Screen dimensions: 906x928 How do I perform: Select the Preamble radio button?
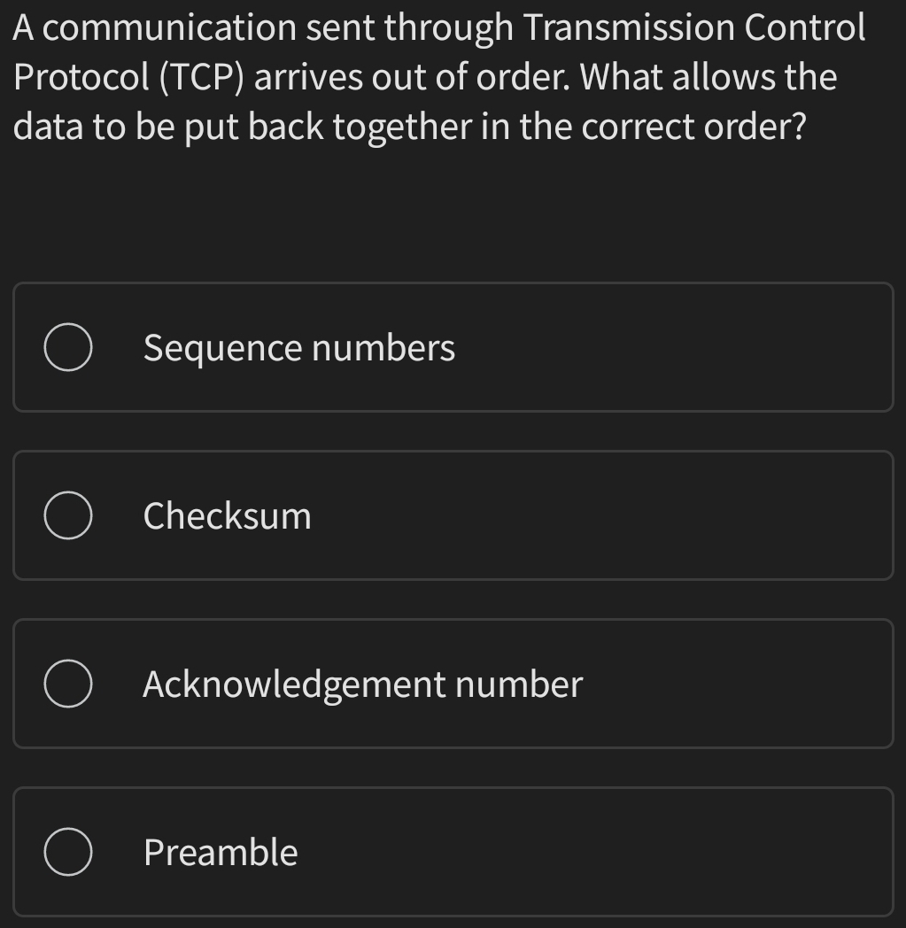68,852
